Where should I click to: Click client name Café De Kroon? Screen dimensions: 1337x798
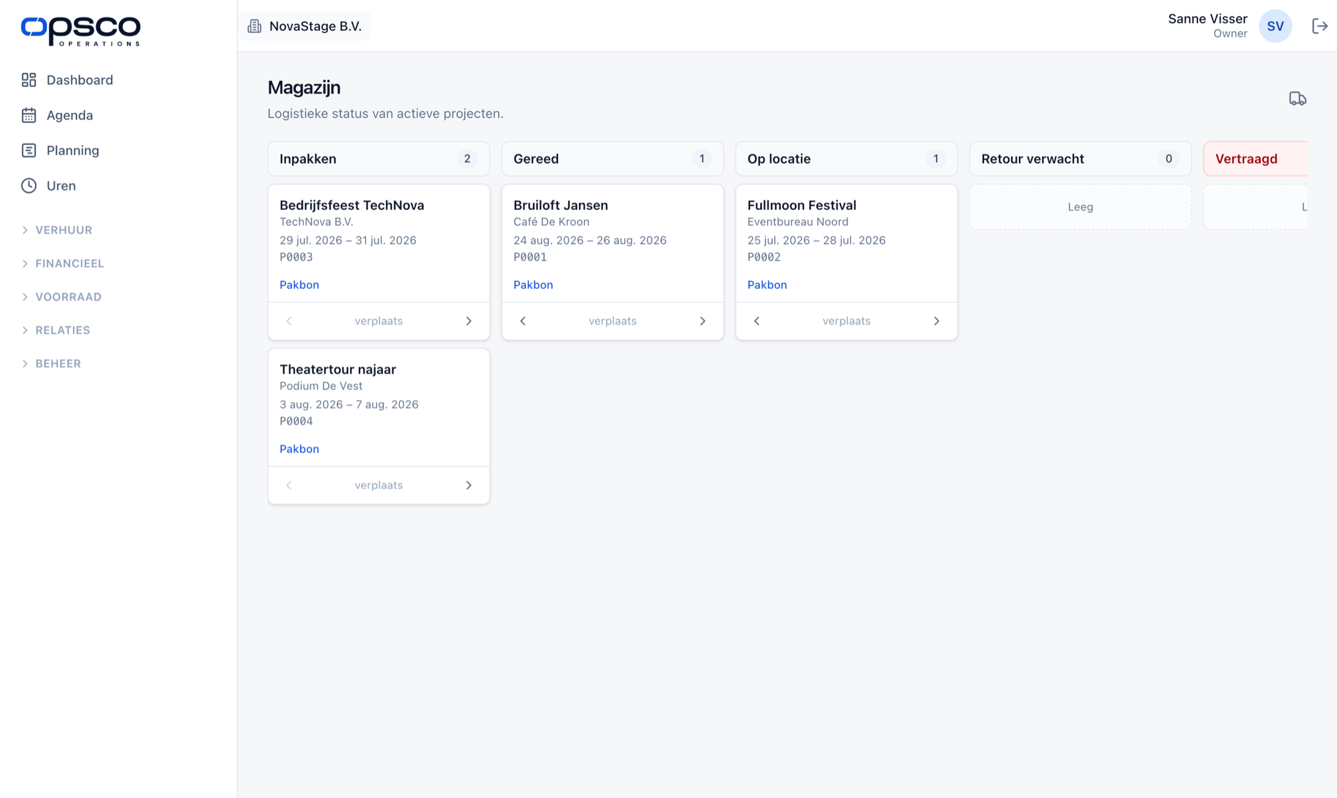coord(552,222)
